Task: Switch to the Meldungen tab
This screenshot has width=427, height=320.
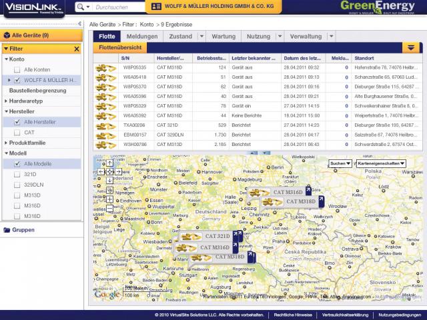Action: (142, 37)
